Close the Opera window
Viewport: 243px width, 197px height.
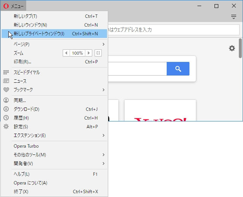point(234,6)
